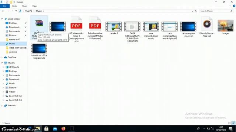
Task: Go back using the Back arrow
Action: pyautogui.click(x=3, y=11)
